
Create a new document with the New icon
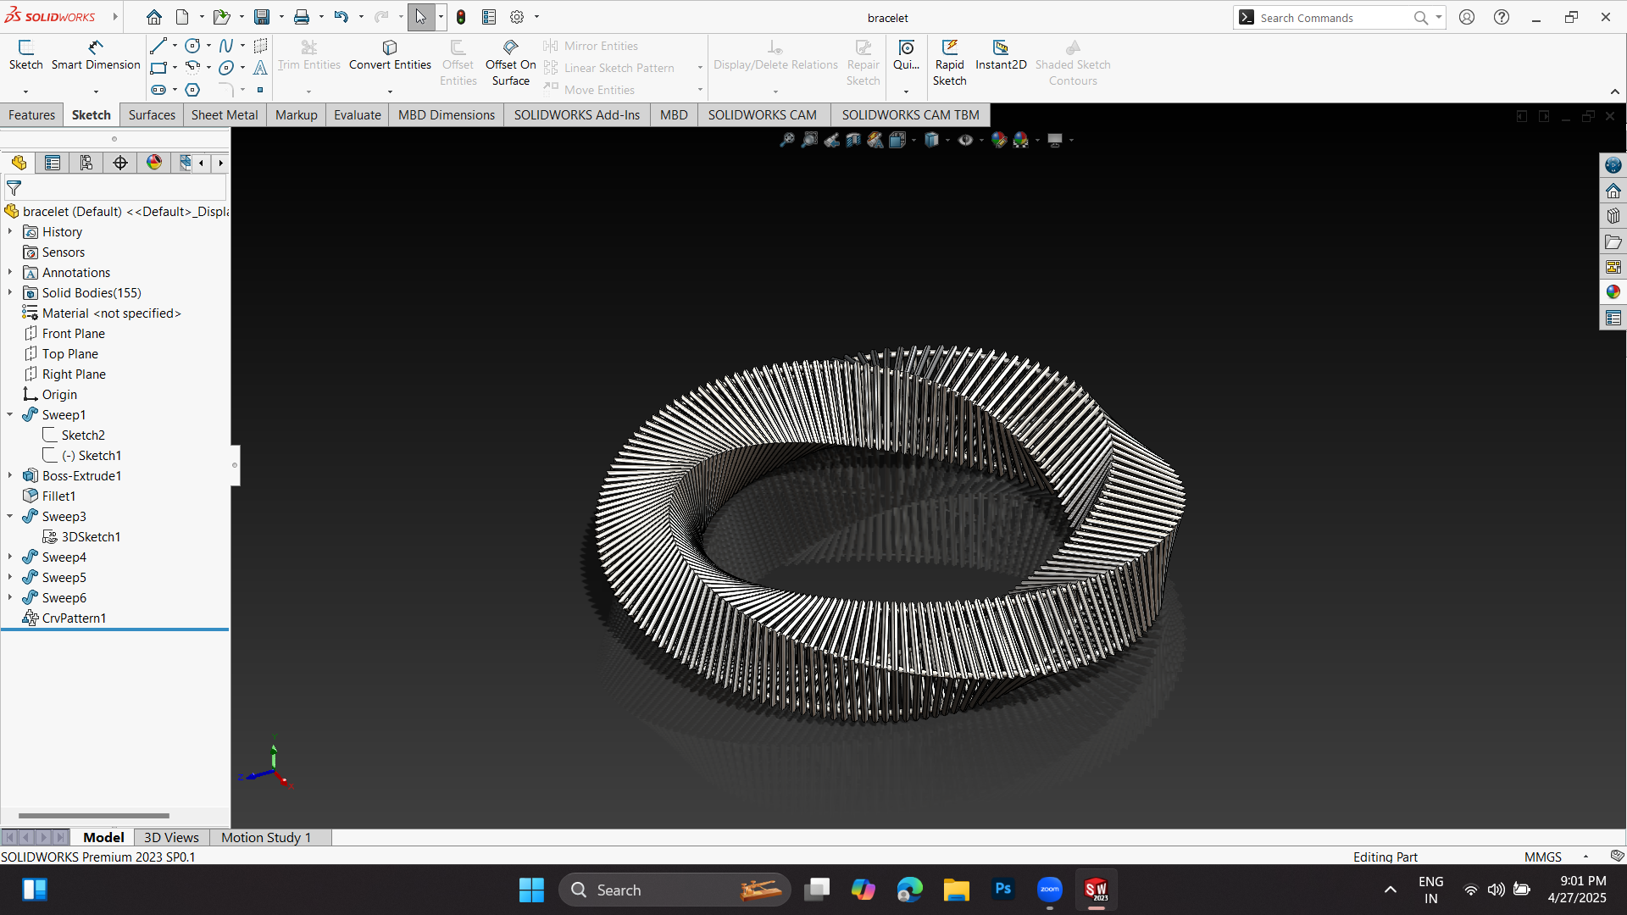[182, 17]
